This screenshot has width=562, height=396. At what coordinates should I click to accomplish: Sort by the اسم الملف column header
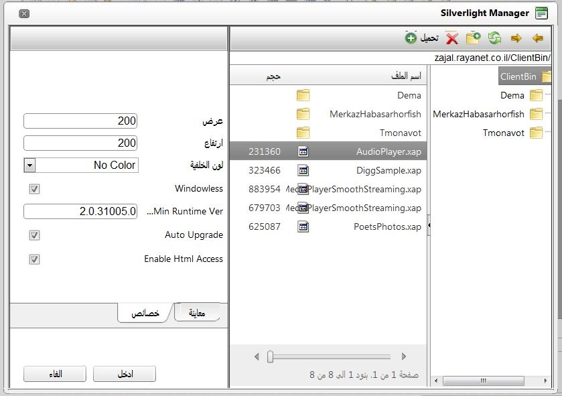[x=406, y=76]
